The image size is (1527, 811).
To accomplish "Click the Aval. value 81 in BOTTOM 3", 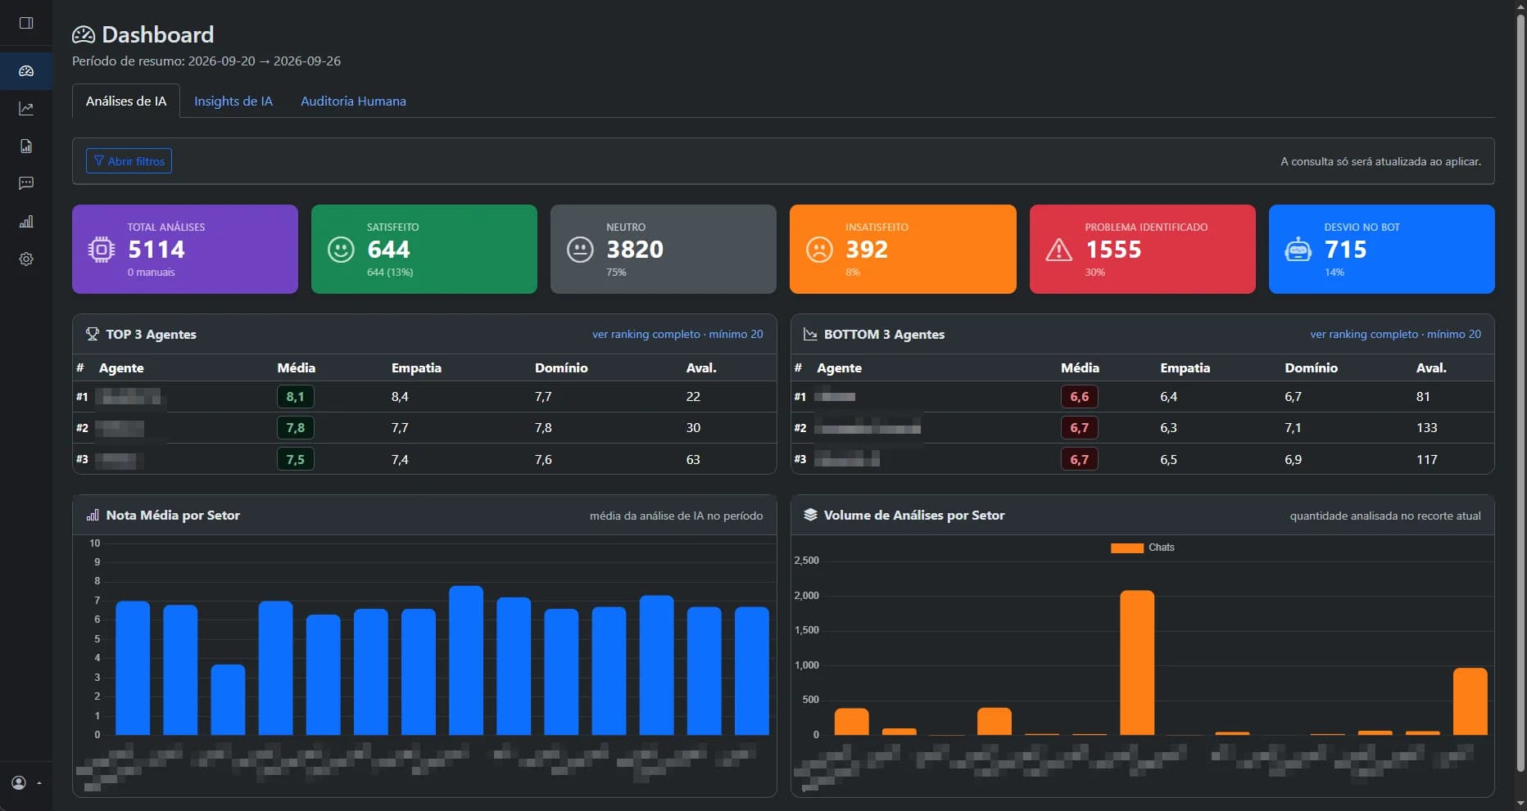I will [x=1423, y=396].
